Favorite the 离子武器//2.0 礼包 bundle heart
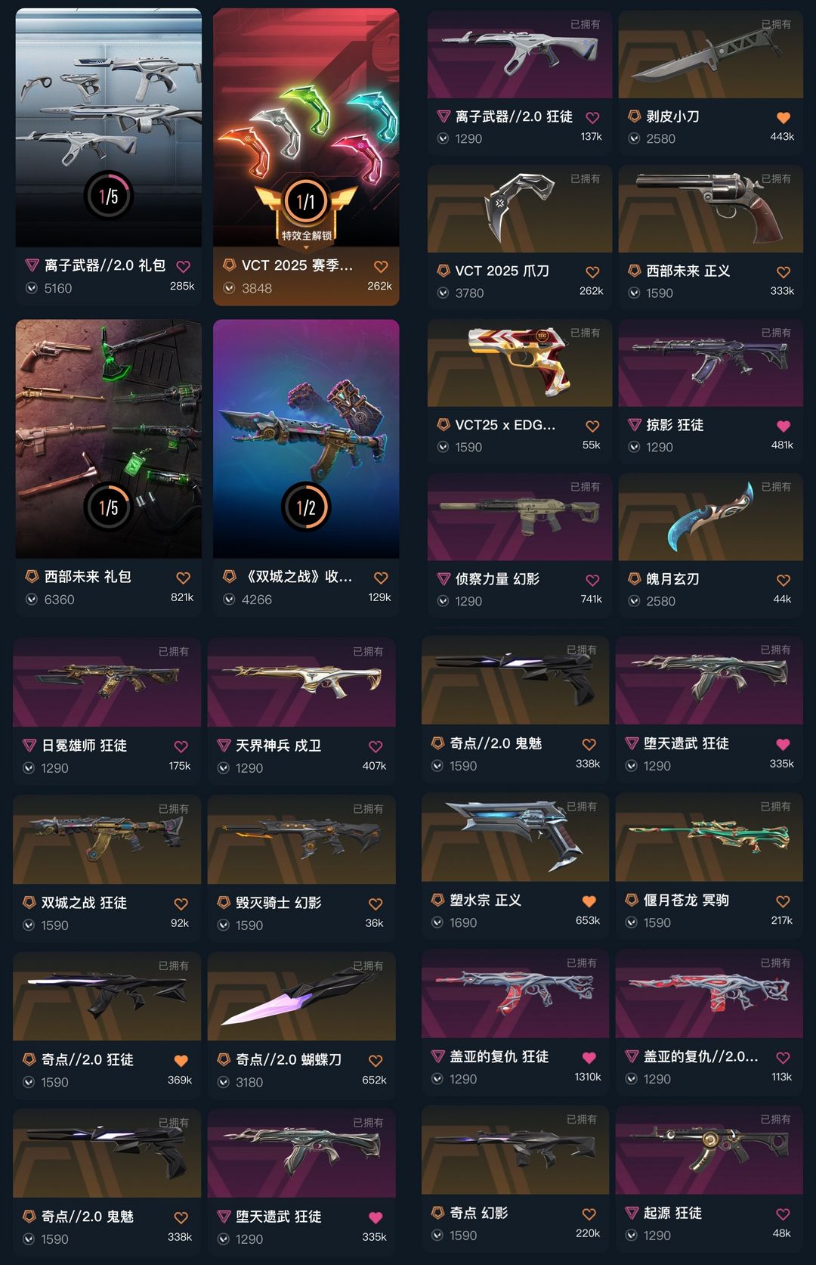The image size is (816, 1265). click(x=183, y=267)
